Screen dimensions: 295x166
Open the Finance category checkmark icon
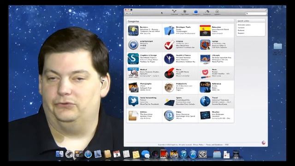click(169, 45)
